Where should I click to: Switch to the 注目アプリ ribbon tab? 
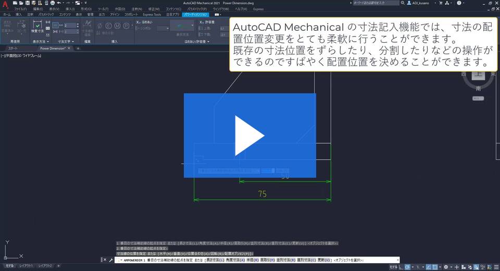[x=172, y=15]
